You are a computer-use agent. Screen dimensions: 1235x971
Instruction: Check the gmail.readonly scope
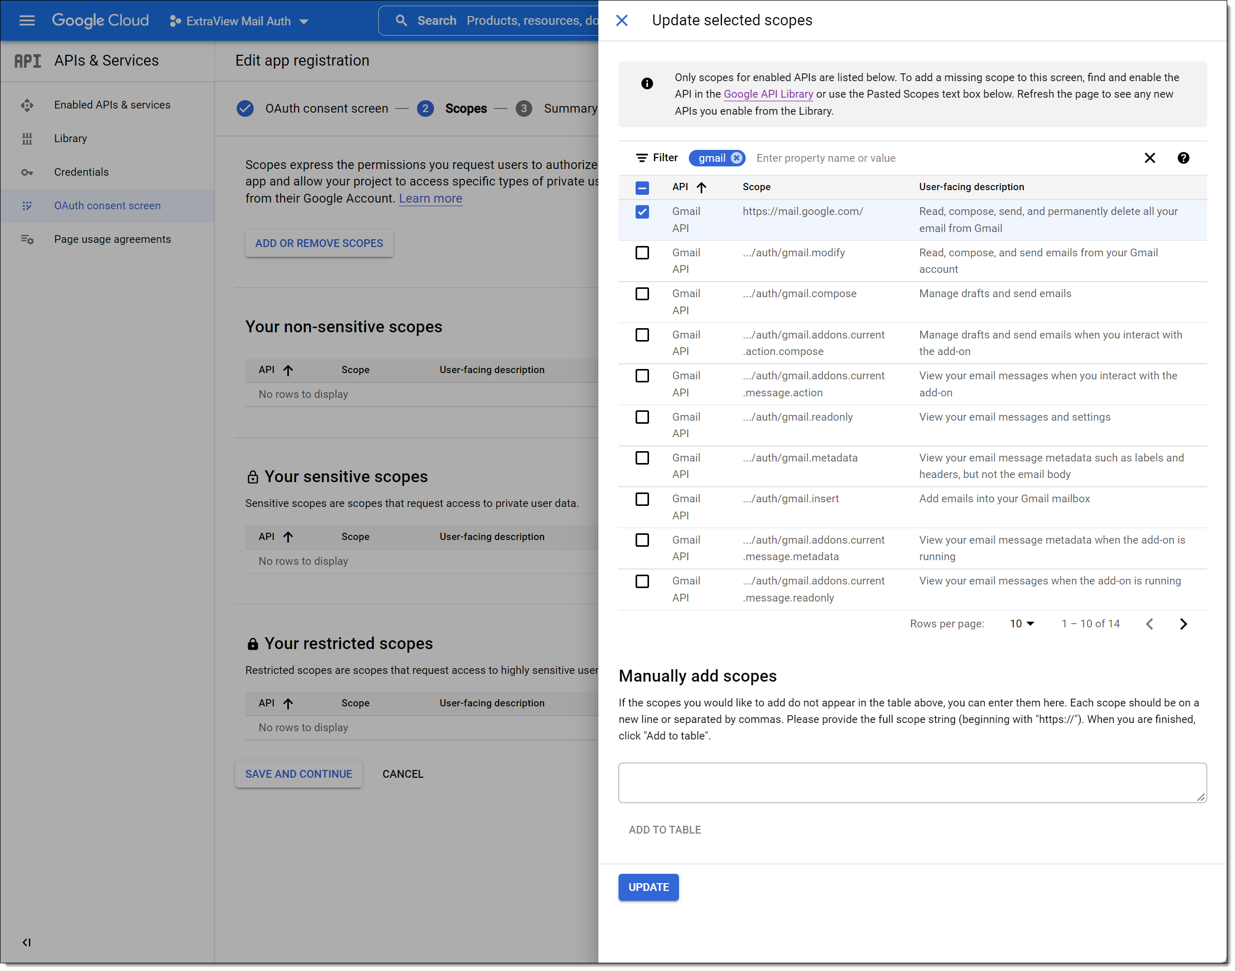[642, 417]
